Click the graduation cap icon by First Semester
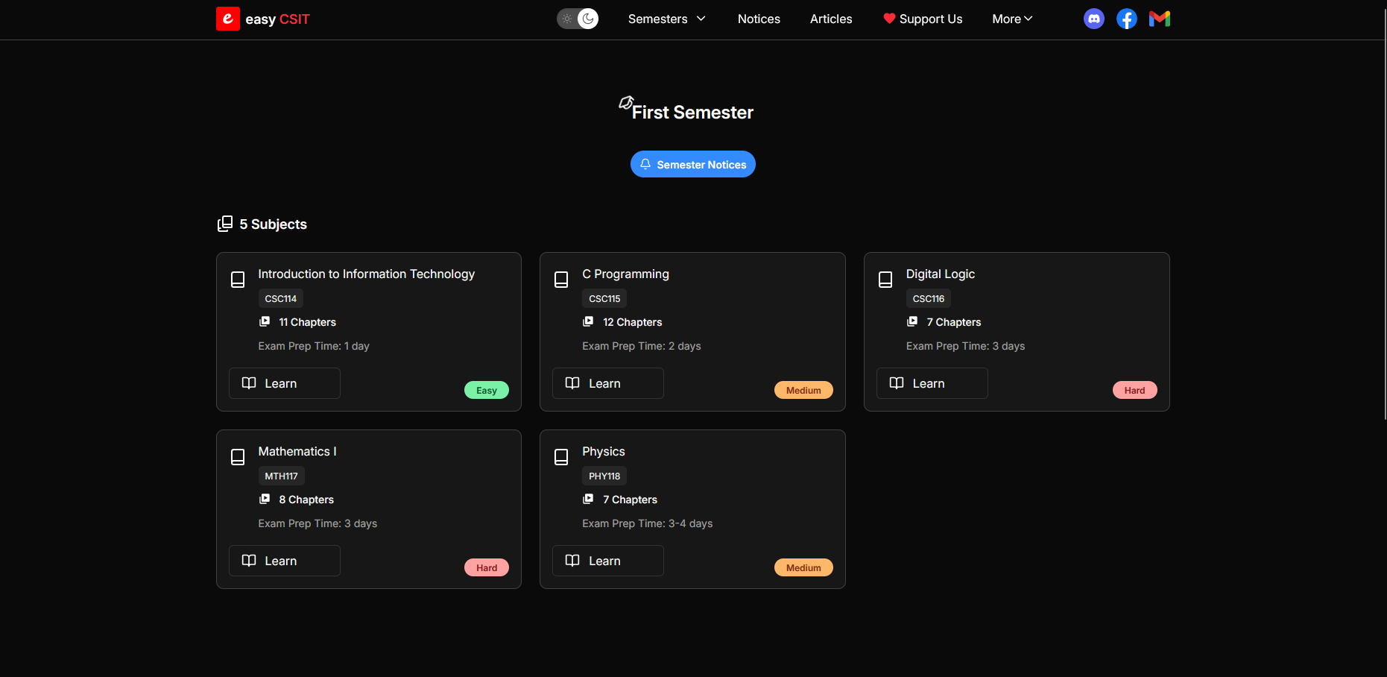Screen dimensions: 1387x677 pyautogui.click(x=625, y=103)
